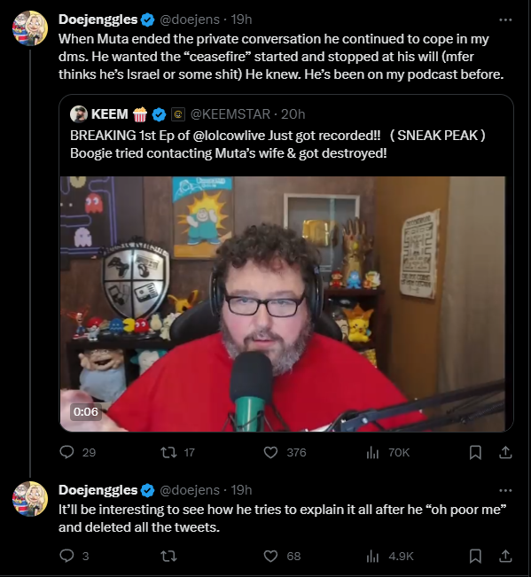This screenshot has width=531, height=577.
Task: Bookmark the first Doejenggles tweet
Action: [475, 452]
